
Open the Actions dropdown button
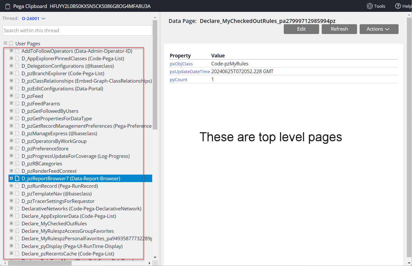click(379, 29)
